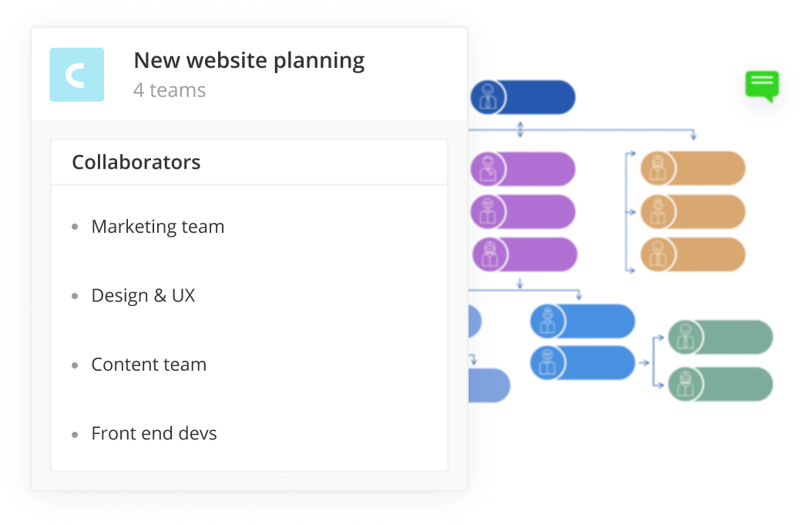This screenshot has width=803, height=525.
Task: Click the lower bright blue person avatar
Action: pyautogui.click(x=547, y=363)
